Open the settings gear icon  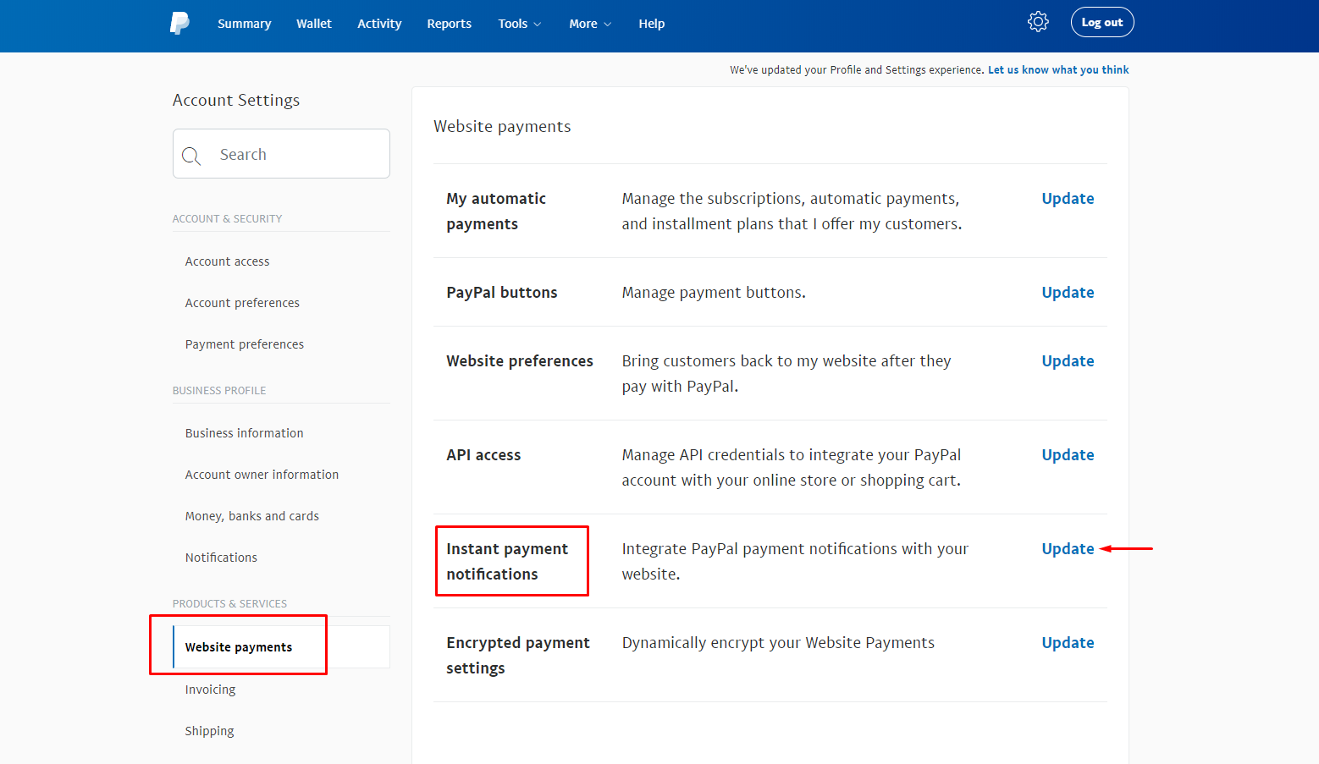tap(1038, 22)
